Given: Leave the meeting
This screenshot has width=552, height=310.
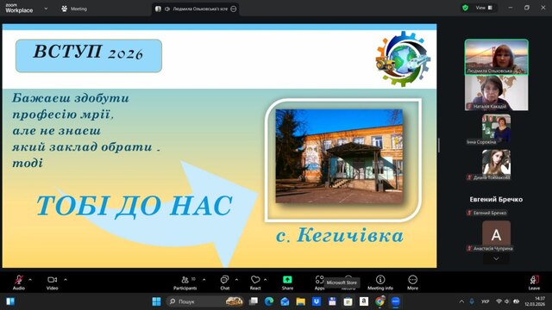Looking at the screenshot, I should pyautogui.click(x=534, y=282).
